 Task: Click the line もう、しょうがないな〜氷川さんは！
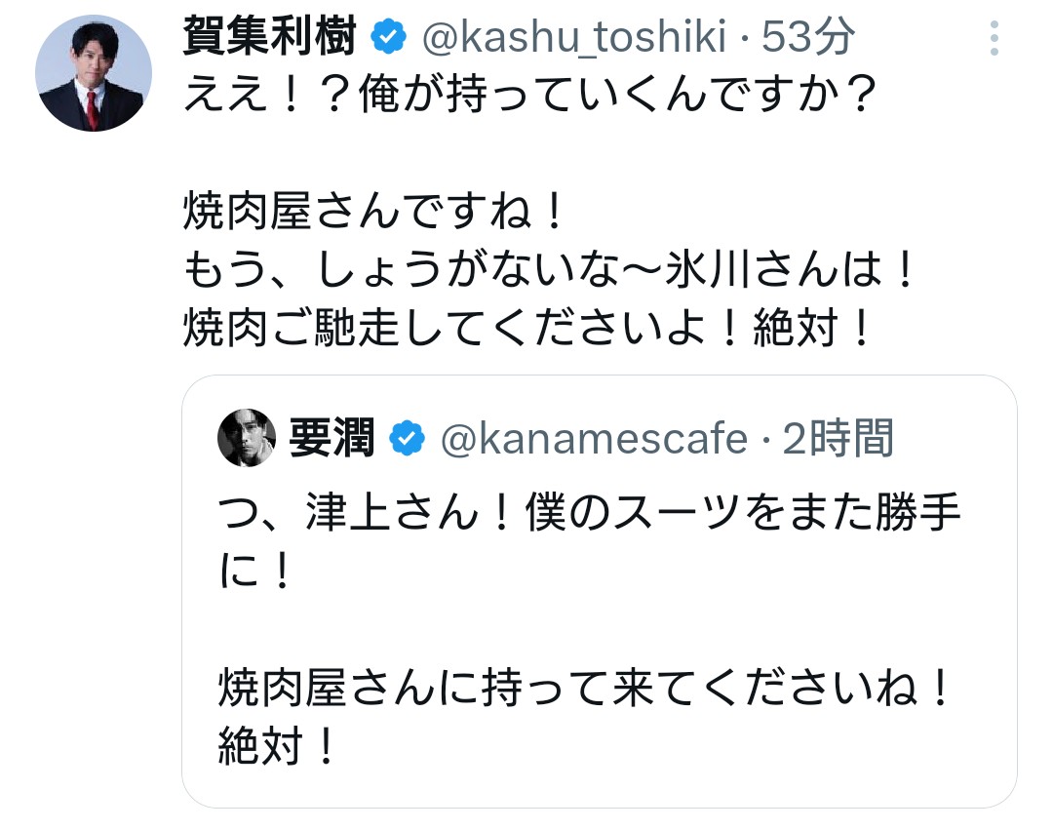click(x=551, y=273)
